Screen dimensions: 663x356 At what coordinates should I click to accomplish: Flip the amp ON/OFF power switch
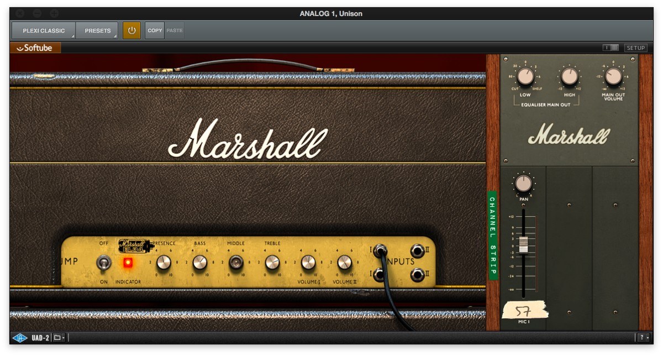tap(103, 263)
